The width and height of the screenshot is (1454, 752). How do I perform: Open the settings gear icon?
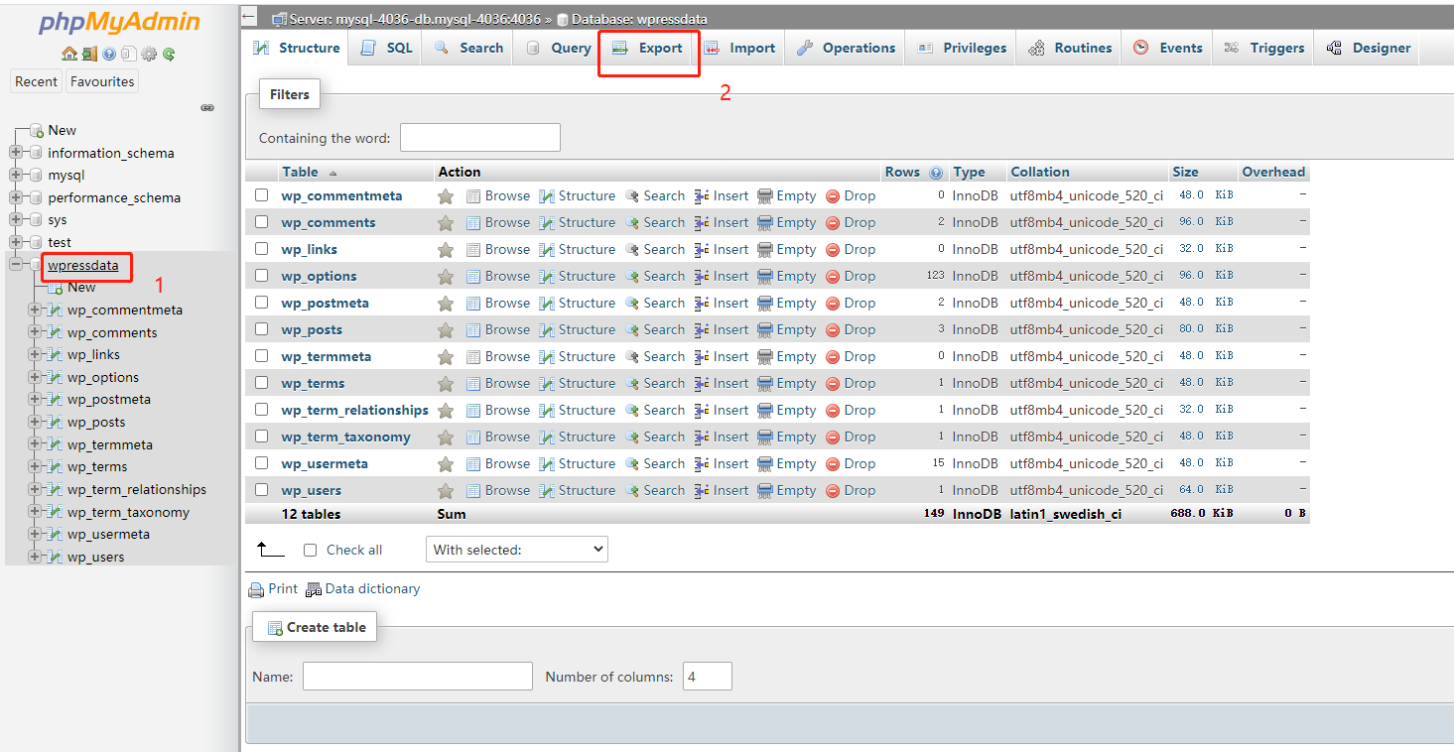click(x=149, y=55)
